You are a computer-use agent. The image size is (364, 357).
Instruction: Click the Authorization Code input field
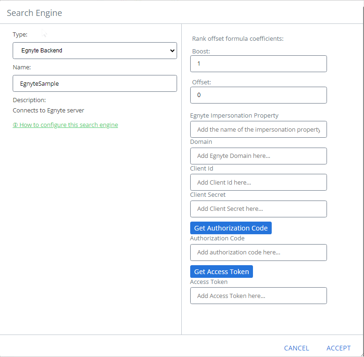[x=258, y=253]
